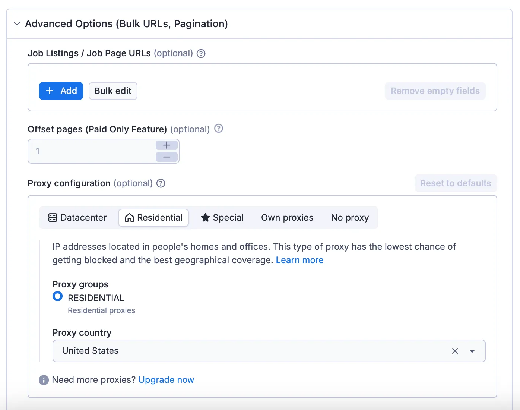The width and height of the screenshot is (520, 410).
Task: Increase Offset pages with plus stepper
Action: click(x=167, y=145)
